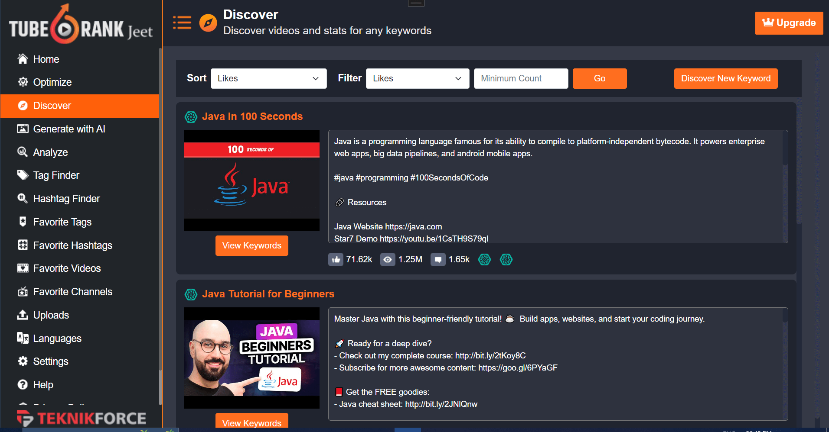Select Discover in the sidebar

80,106
